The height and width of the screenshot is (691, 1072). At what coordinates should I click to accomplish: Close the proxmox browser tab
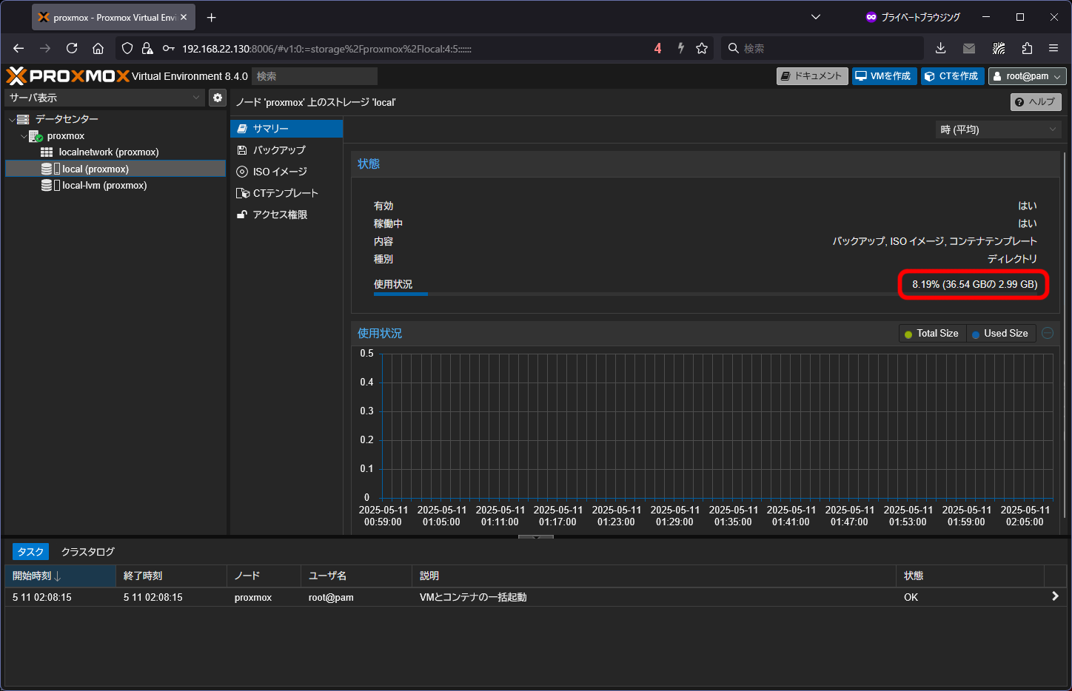tap(184, 17)
